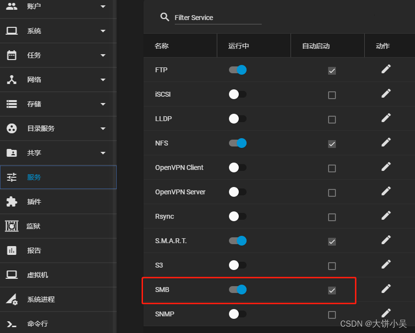The image size is (415, 333).
Task: Edit OpenVPN Server with pencil icon
Action: [386, 191]
